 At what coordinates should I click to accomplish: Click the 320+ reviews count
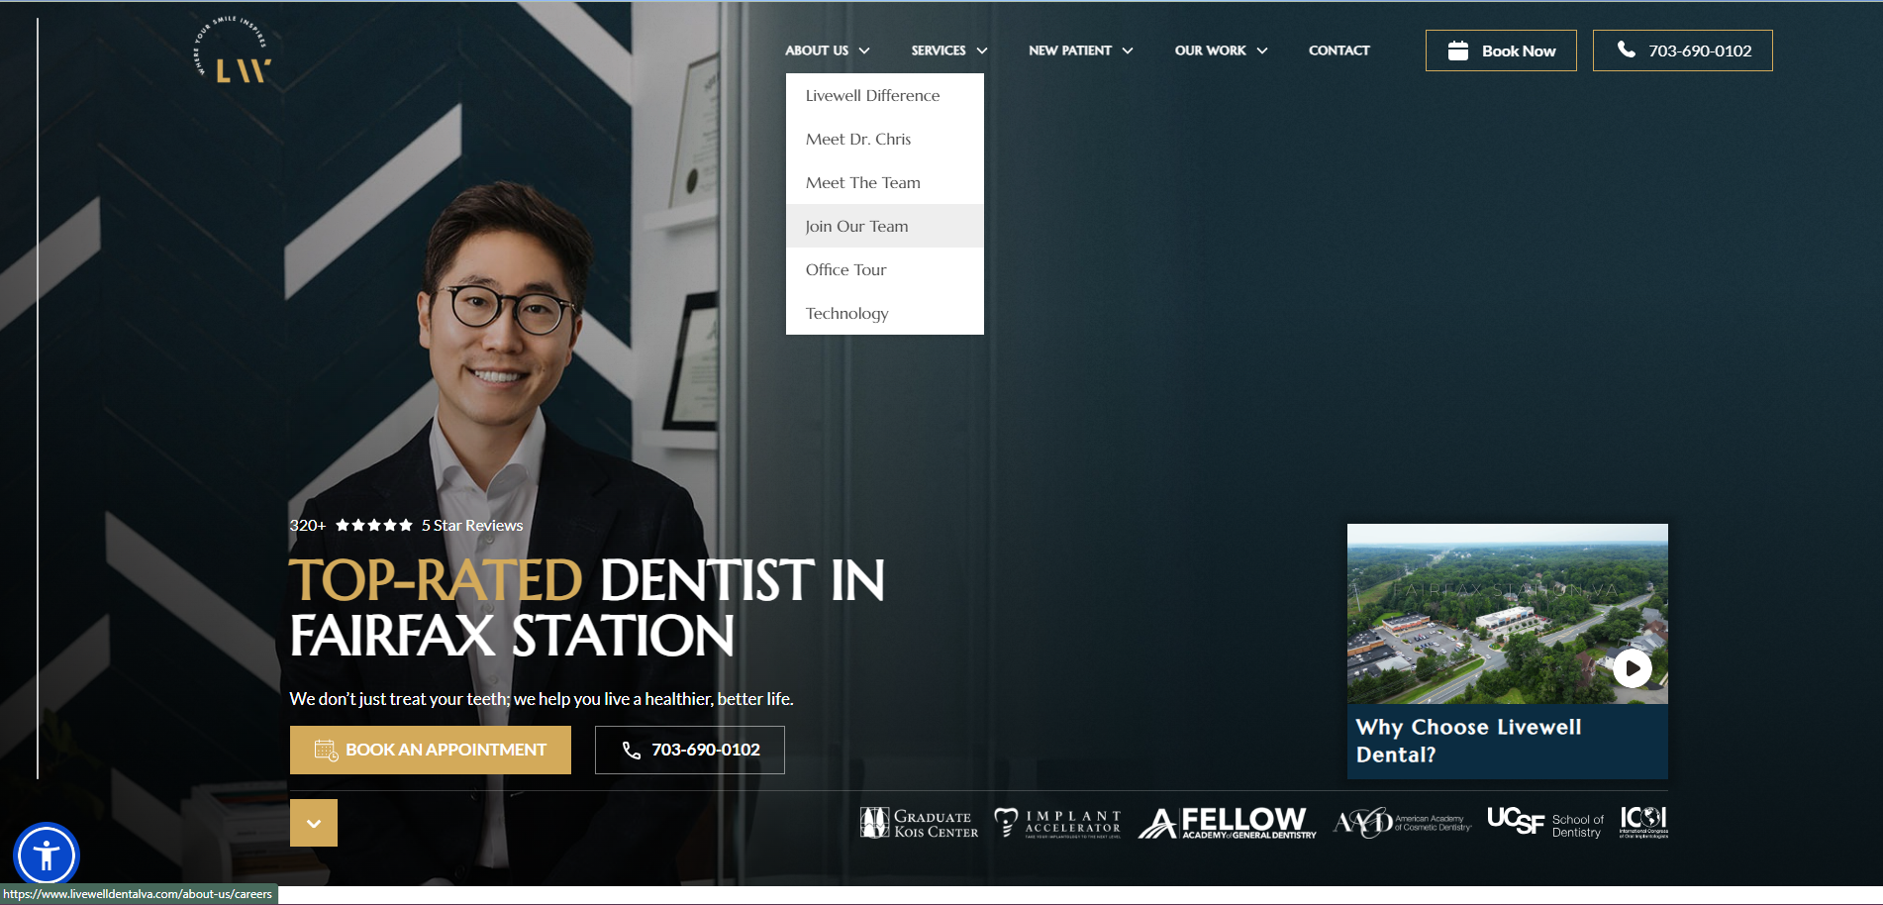point(308,525)
